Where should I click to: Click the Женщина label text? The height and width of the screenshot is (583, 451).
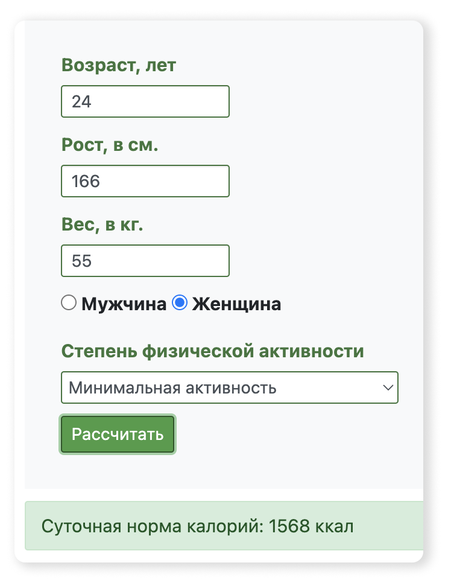click(237, 304)
